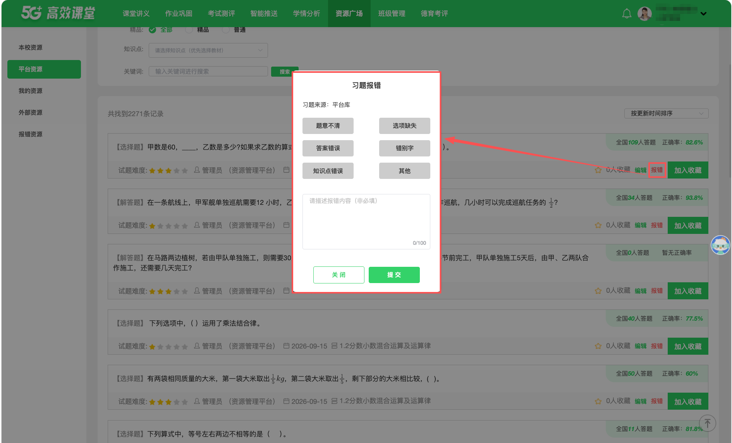Choose 知识点错误 error type
Image resolution: width=732 pixels, height=443 pixels.
pos(328,171)
